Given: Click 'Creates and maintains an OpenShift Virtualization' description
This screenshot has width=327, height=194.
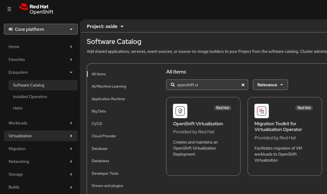Looking at the screenshot, I should [195, 148].
